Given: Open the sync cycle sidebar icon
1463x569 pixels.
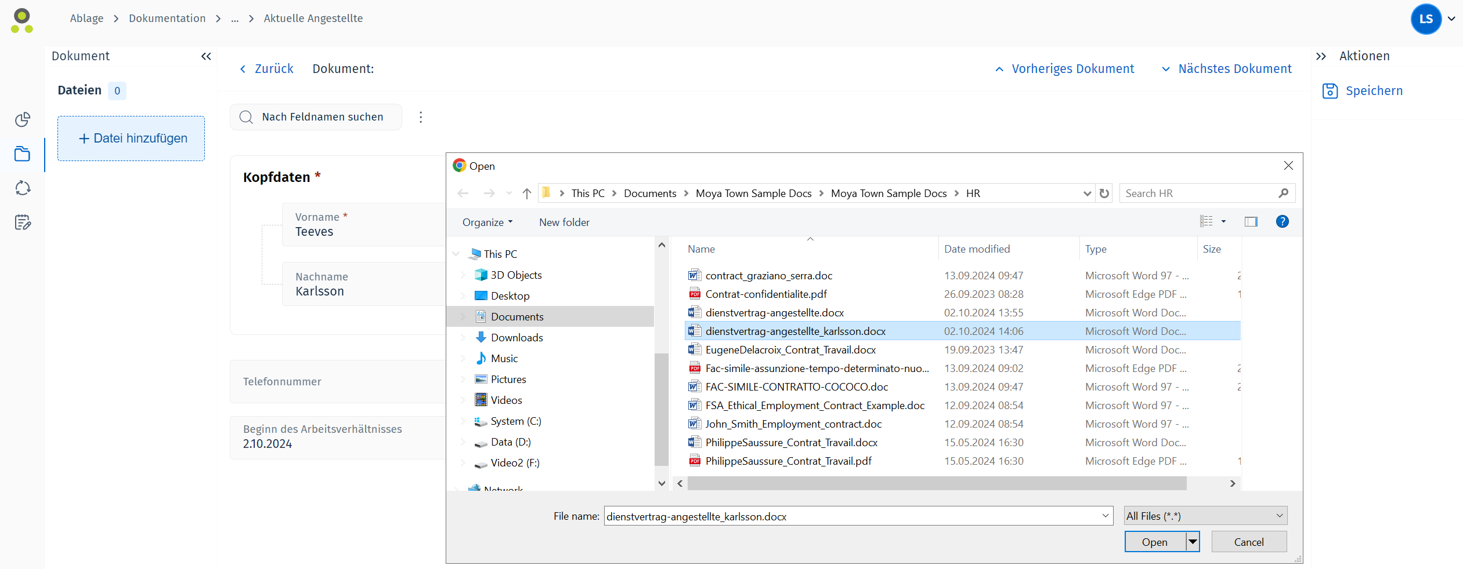Looking at the screenshot, I should [23, 188].
